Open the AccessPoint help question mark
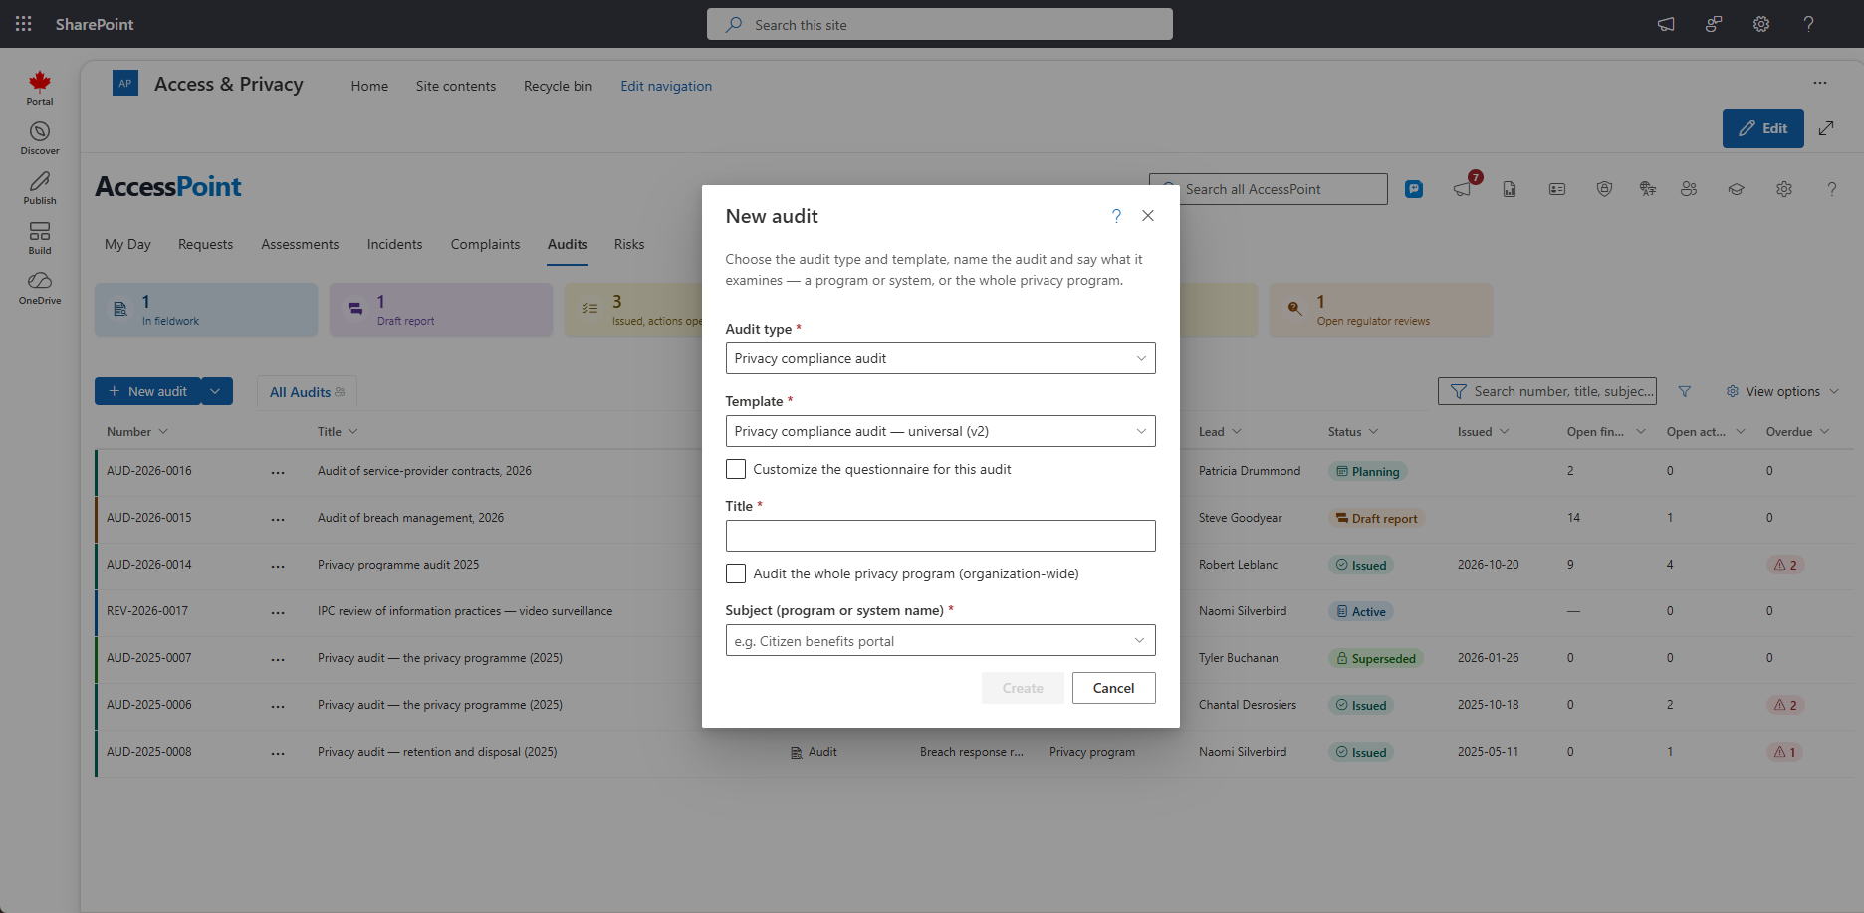 click(x=1832, y=189)
